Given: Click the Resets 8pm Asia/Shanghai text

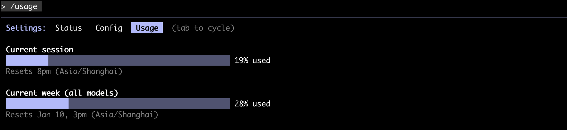Looking at the screenshot, I should point(64,71).
